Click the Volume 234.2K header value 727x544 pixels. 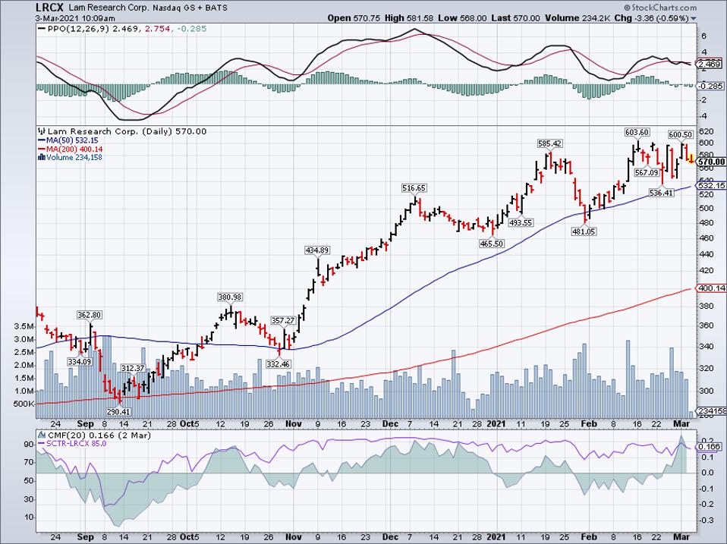click(578, 18)
